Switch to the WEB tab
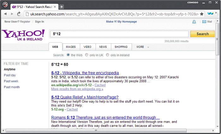Image resolution: width=221 pixels, height=134 pixels. (55, 47)
